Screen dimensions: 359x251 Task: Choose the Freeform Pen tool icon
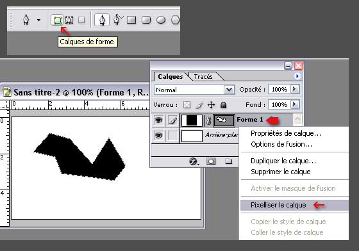click(x=118, y=20)
